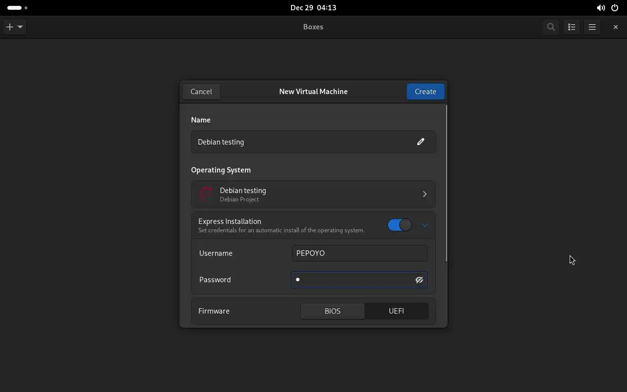Open the clock Dec 29 04:13
The height and width of the screenshot is (392, 627).
(x=313, y=8)
